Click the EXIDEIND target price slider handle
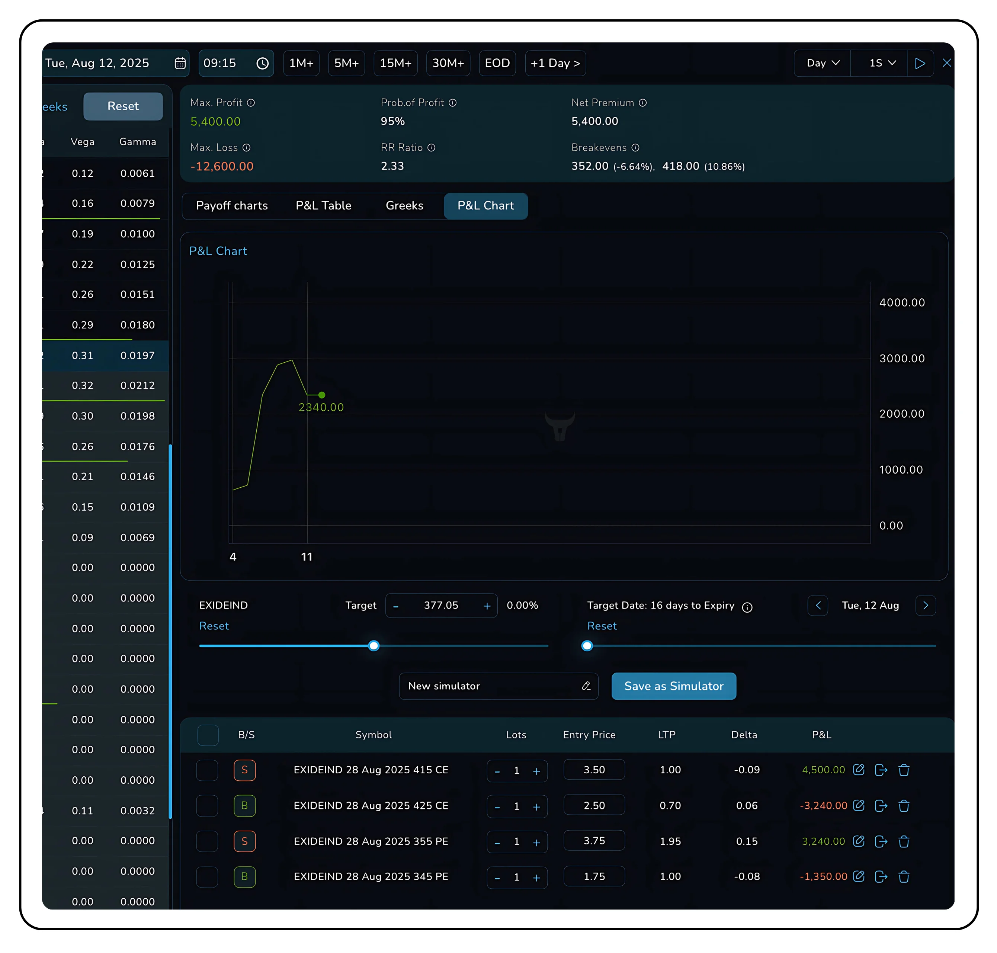Image resolution: width=997 pixels, height=953 pixels. click(x=374, y=646)
